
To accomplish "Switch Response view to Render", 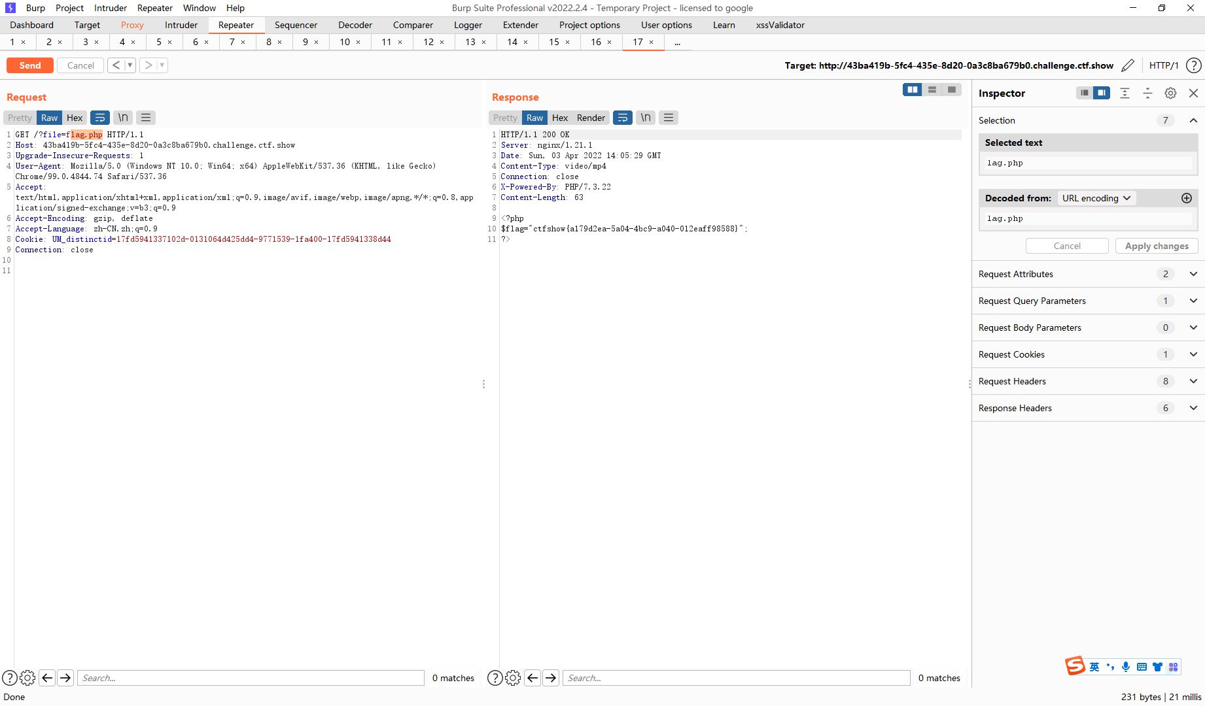I will [x=591, y=118].
